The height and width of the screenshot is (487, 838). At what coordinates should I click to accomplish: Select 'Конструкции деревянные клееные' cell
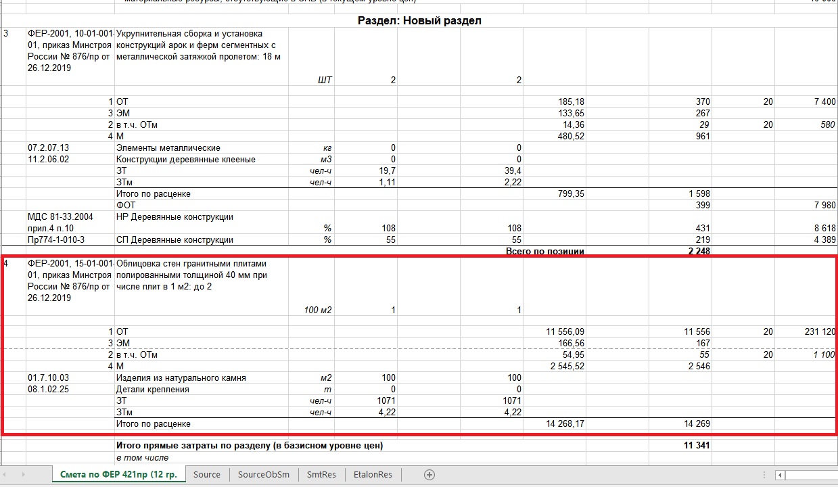pyautogui.click(x=186, y=160)
